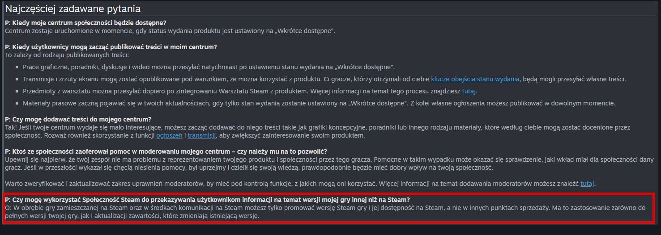Select question "Czy mogę dodawać treści do mojego centrum?"

pos(78,119)
